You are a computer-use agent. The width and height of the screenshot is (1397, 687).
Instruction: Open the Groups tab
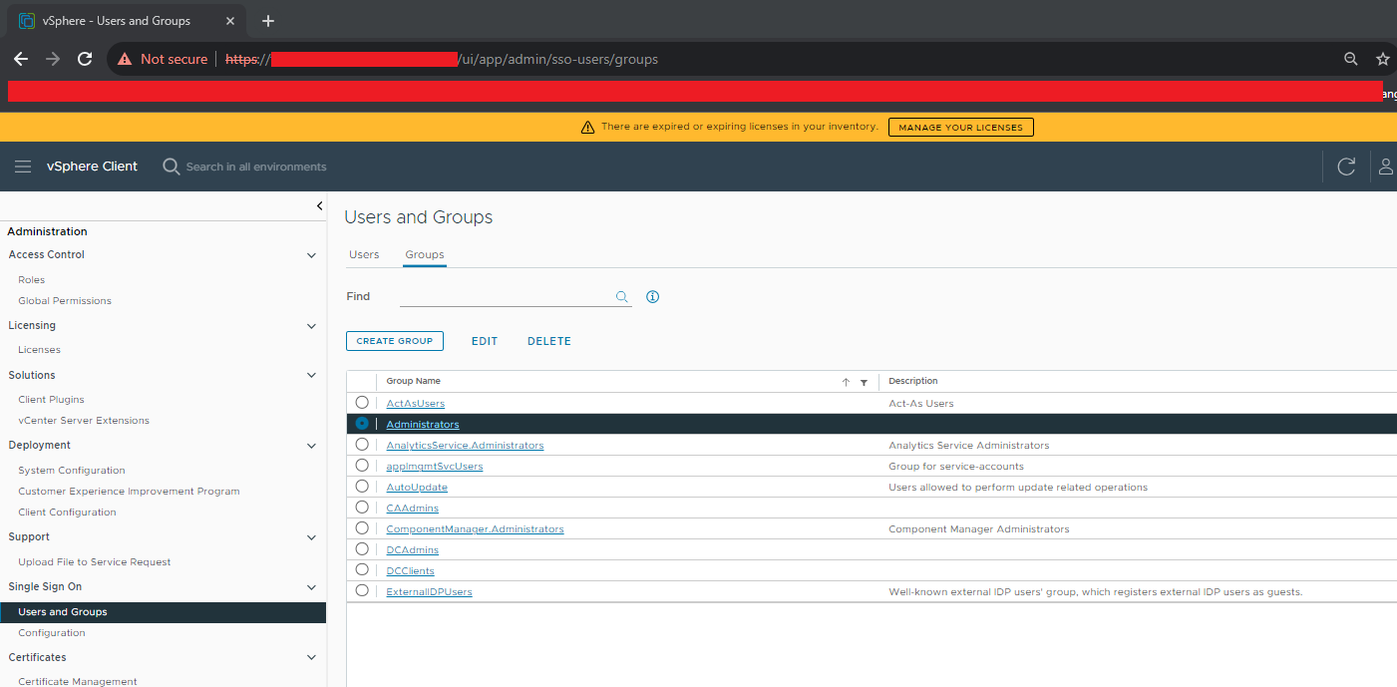point(424,254)
